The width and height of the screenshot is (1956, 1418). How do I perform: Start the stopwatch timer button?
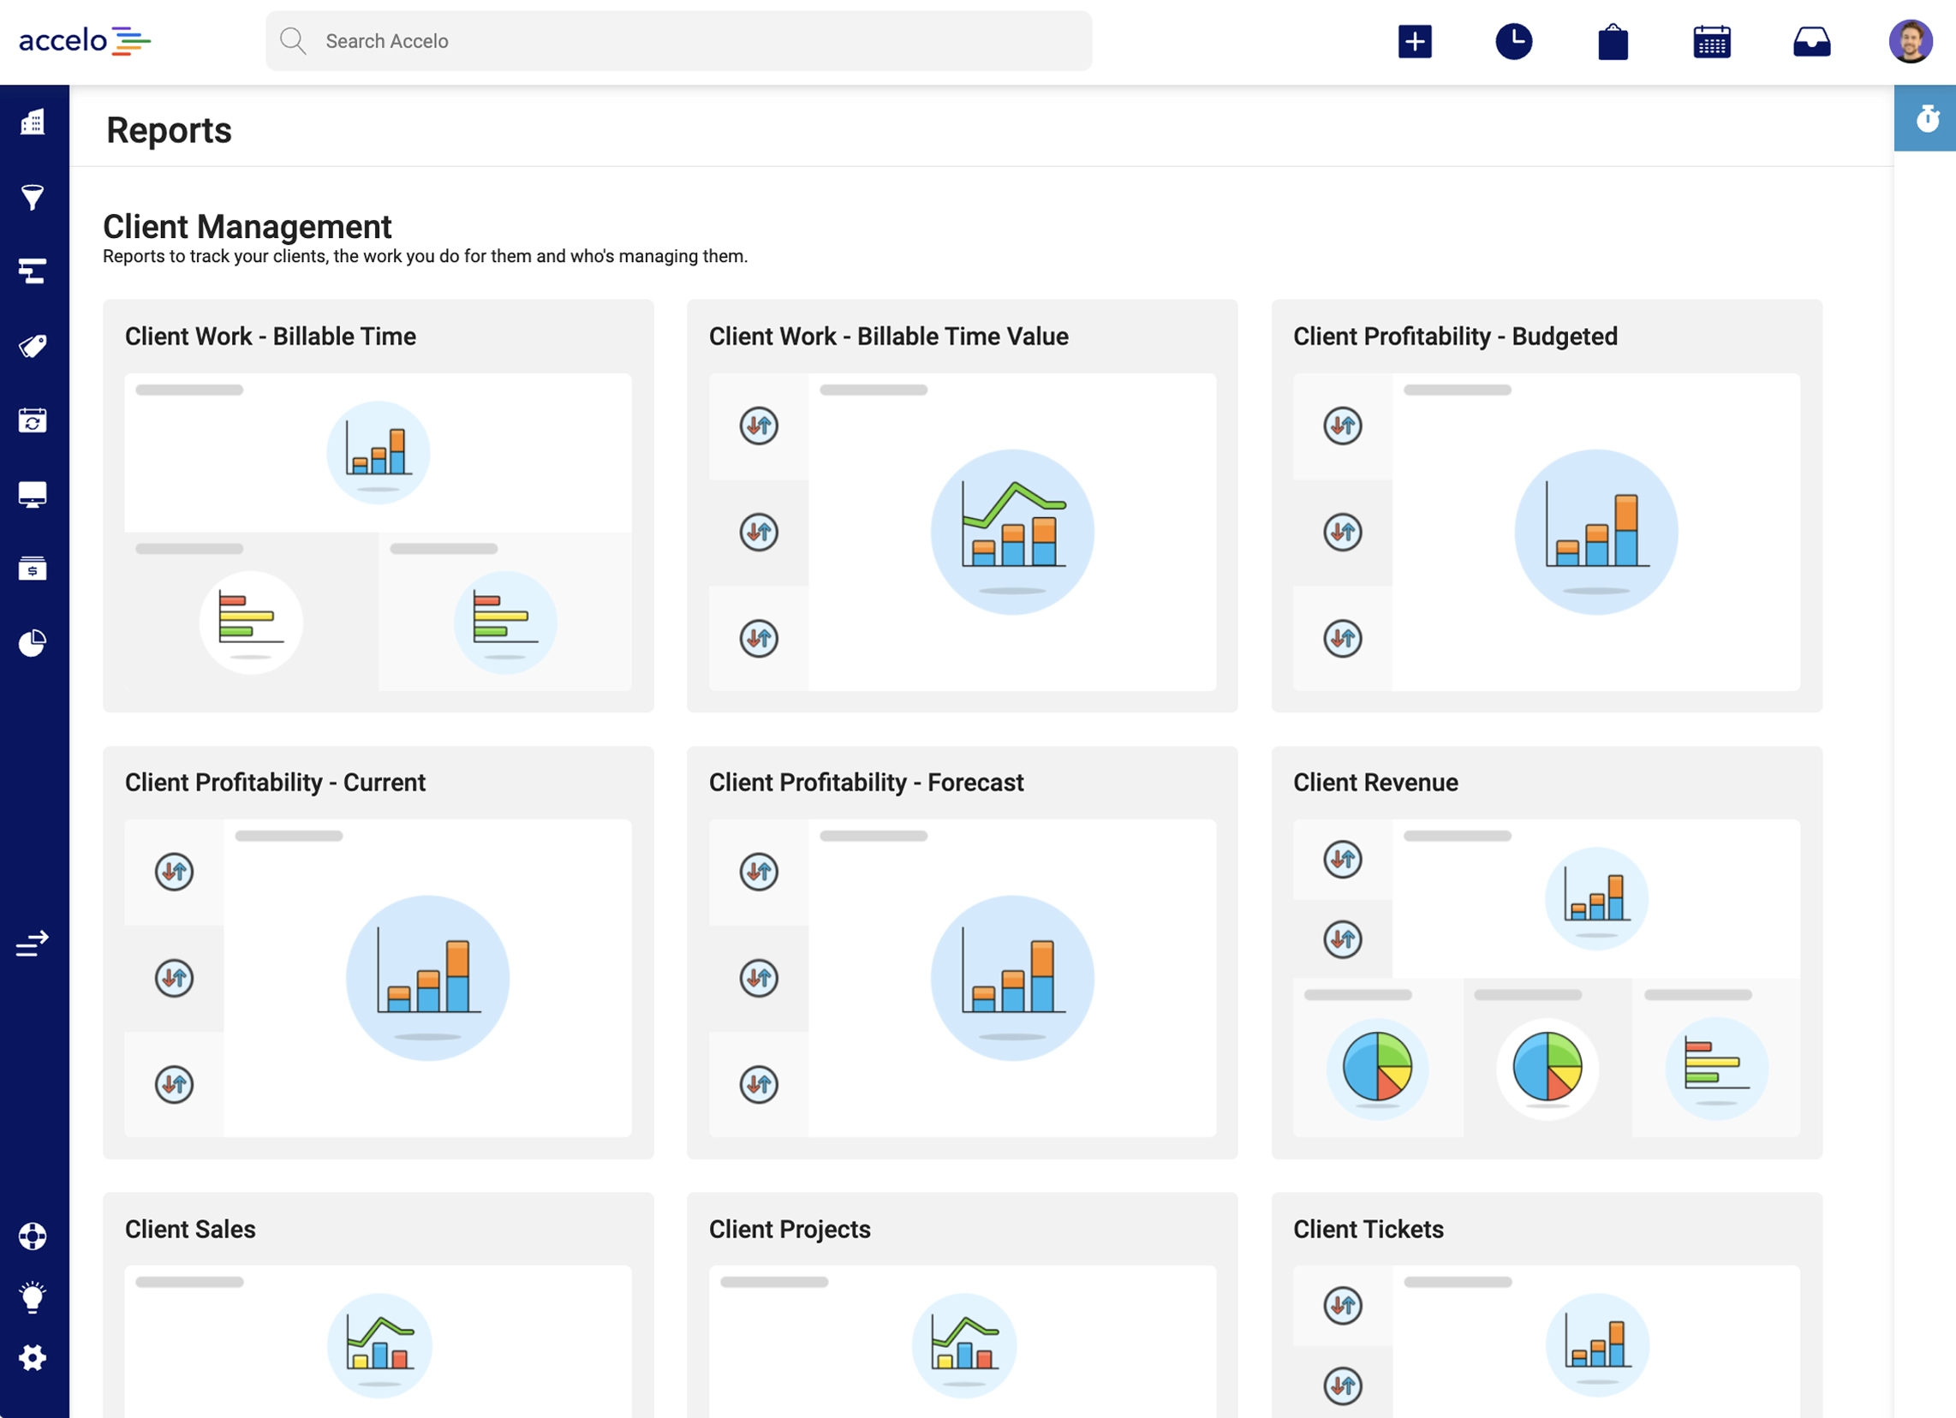1927,118
